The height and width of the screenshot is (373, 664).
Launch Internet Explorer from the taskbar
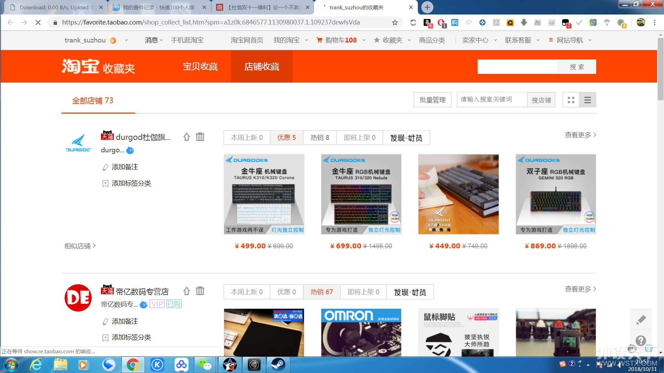point(36,365)
